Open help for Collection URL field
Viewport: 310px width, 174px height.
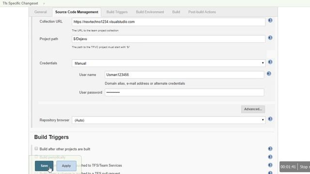270,20
